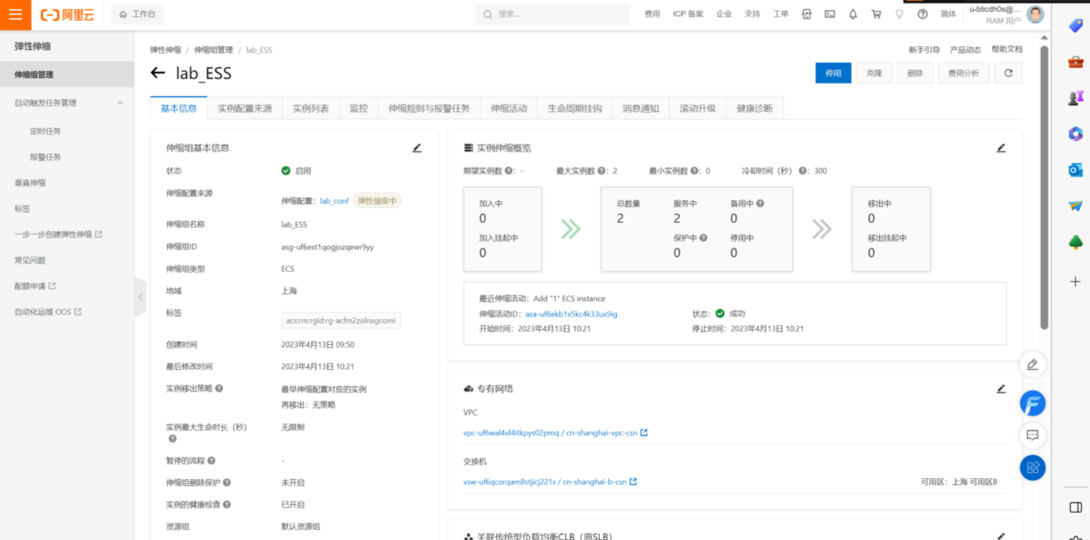Switch to the 实例列表 tab
1090x540 pixels.
[311, 109]
